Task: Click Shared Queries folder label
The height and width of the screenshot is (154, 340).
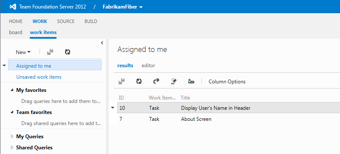Action: point(34,148)
